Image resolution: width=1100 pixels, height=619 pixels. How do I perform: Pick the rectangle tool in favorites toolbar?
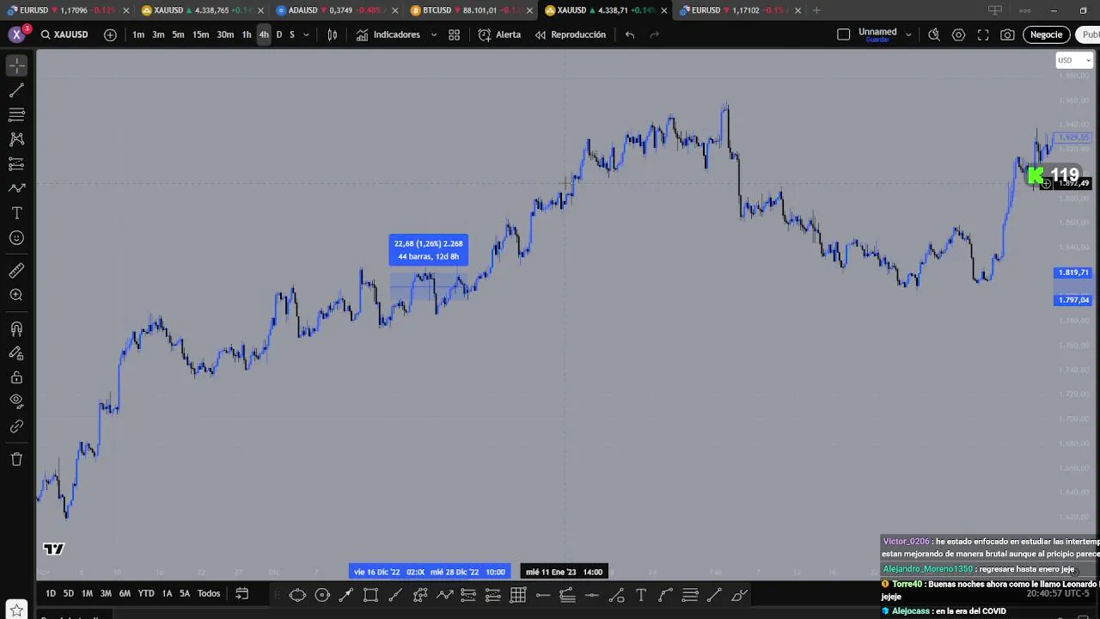coord(370,595)
